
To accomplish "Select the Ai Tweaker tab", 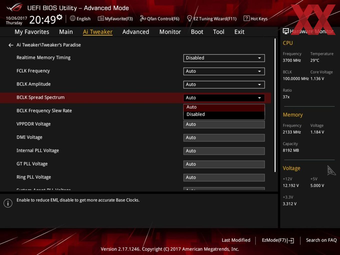I will point(98,32).
